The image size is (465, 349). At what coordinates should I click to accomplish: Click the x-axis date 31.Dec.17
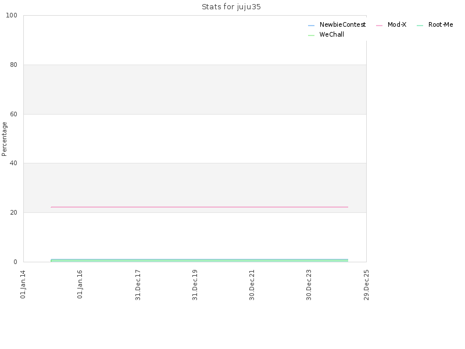[138, 285]
